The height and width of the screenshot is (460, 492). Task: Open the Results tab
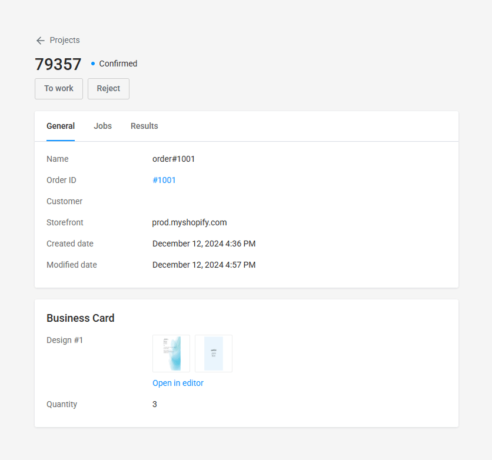tap(144, 126)
